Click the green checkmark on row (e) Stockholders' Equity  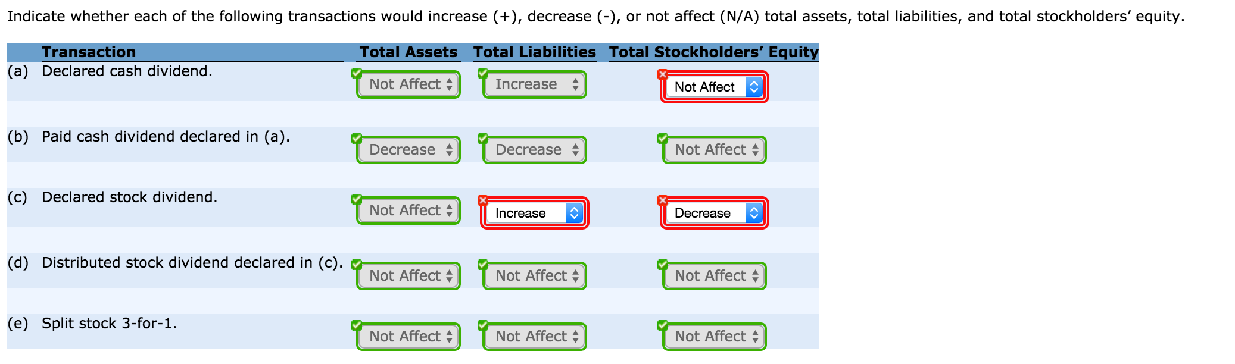(x=662, y=324)
